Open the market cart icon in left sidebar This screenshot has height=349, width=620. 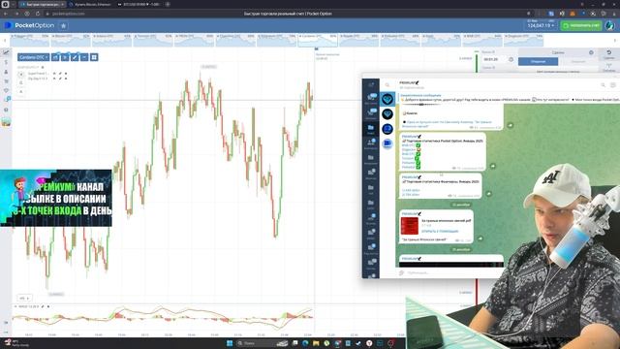click(6, 81)
